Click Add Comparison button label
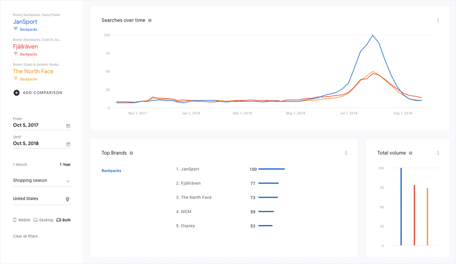This screenshot has width=456, height=264. click(x=42, y=93)
